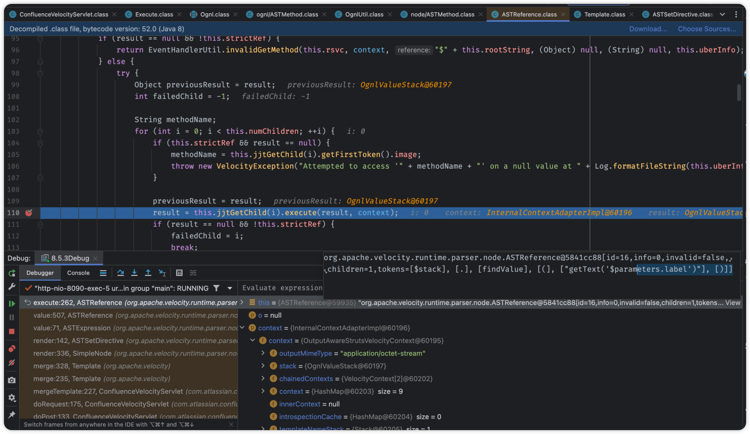Rerun the 8.5.3Debug session

click(12, 273)
